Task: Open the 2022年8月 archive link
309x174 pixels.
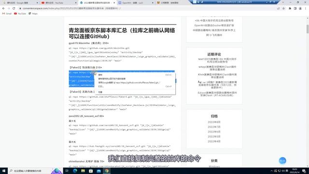Action: point(214,122)
